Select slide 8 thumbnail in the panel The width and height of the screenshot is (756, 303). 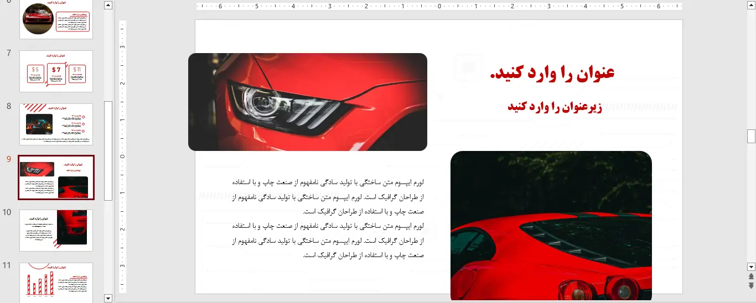[56, 124]
